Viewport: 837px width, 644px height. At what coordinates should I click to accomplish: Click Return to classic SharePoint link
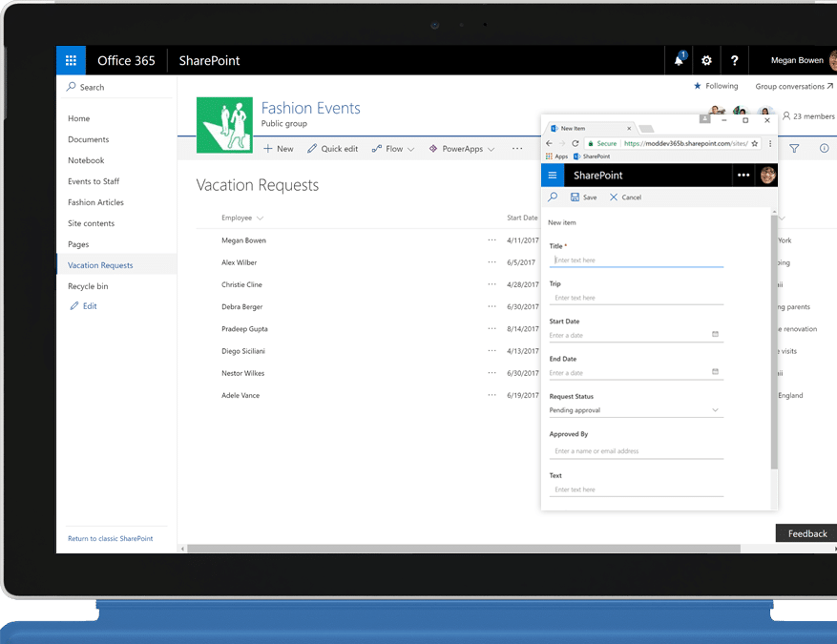click(x=110, y=539)
